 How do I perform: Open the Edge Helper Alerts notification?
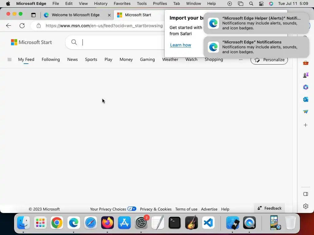pos(256,23)
